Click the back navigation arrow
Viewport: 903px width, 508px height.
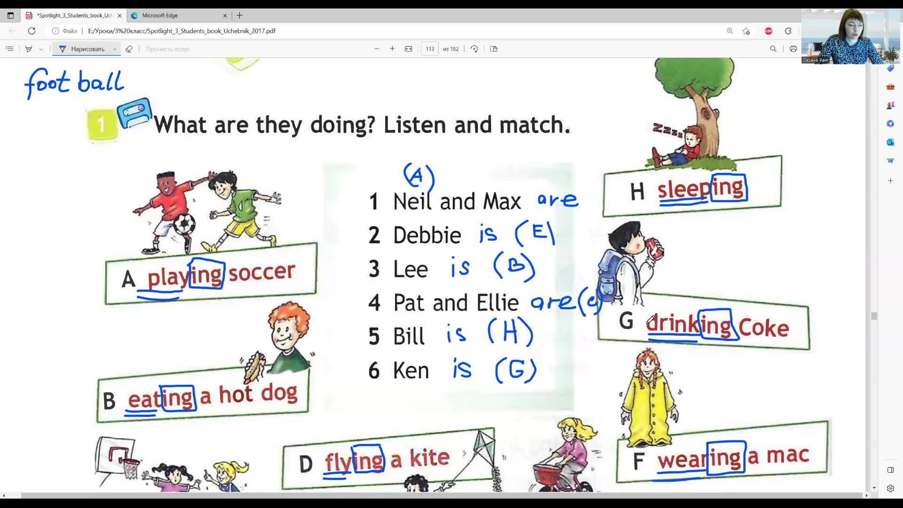pyautogui.click(x=12, y=31)
